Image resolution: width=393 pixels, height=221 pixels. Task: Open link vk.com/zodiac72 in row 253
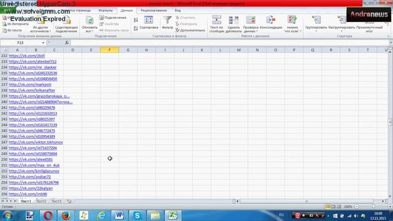click(30, 177)
